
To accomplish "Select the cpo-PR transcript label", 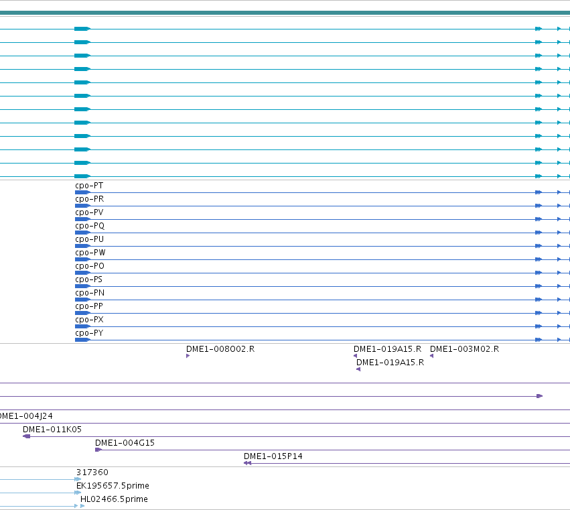I will coord(90,199).
